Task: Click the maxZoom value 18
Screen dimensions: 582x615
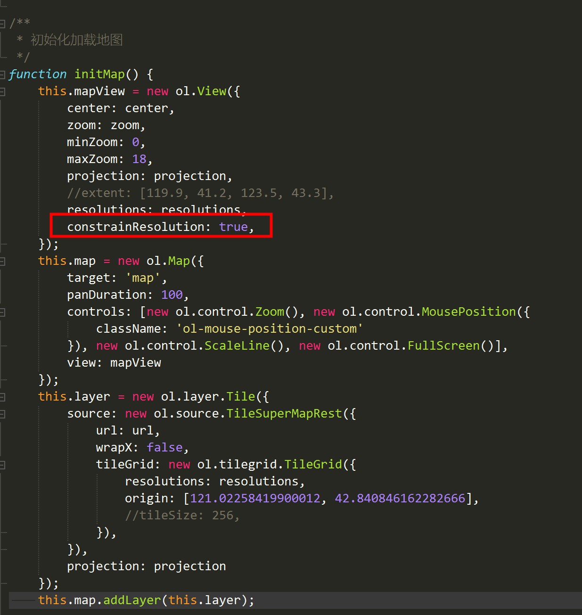Action: pyautogui.click(x=139, y=159)
